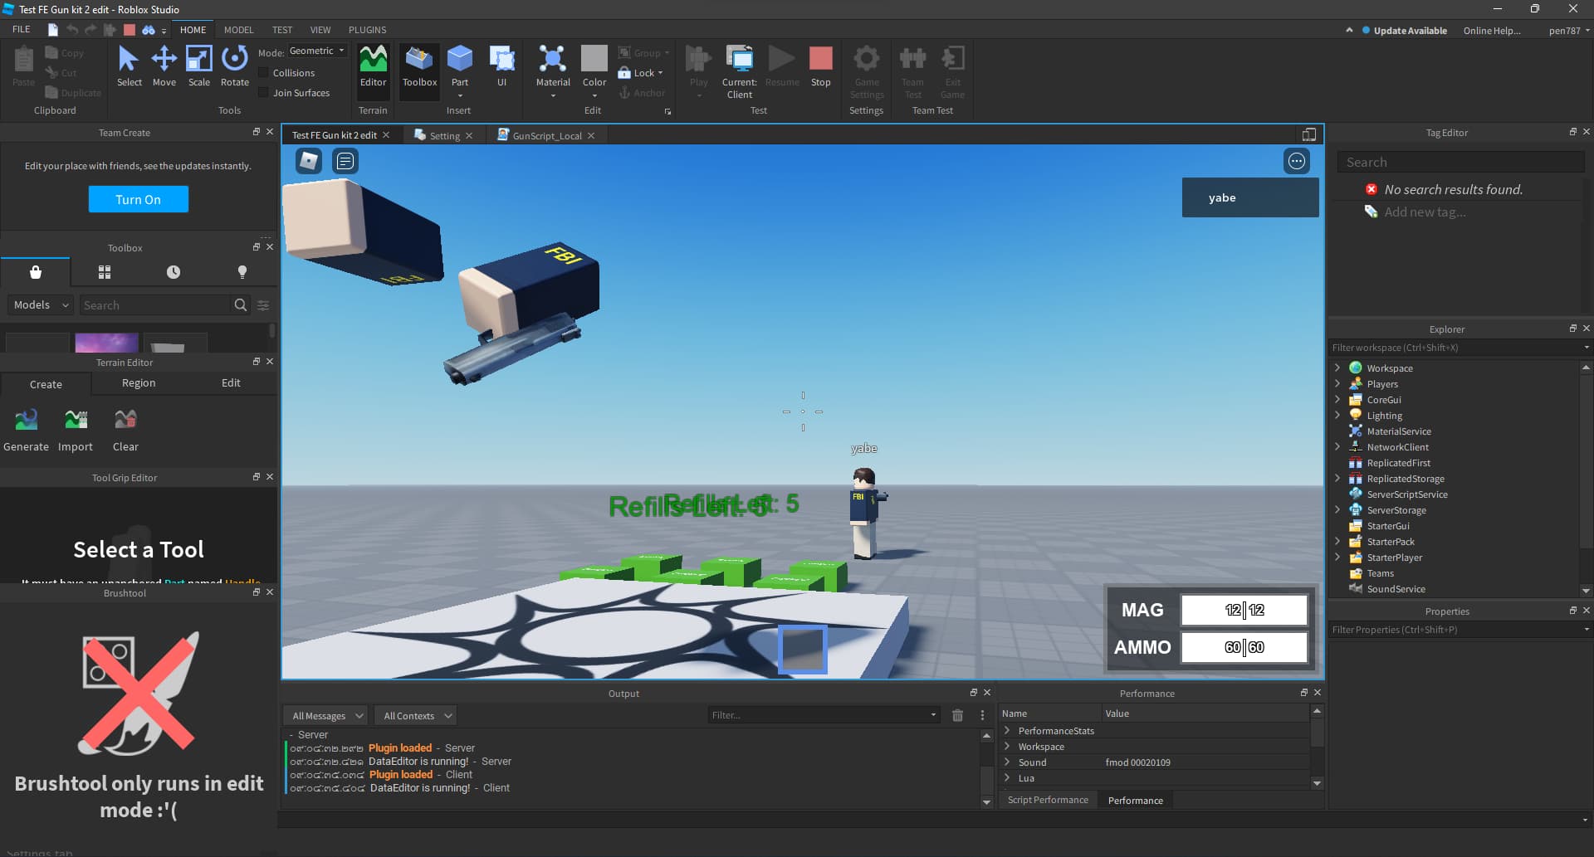Expand StarterPlayer in Explorer

coord(1337,557)
